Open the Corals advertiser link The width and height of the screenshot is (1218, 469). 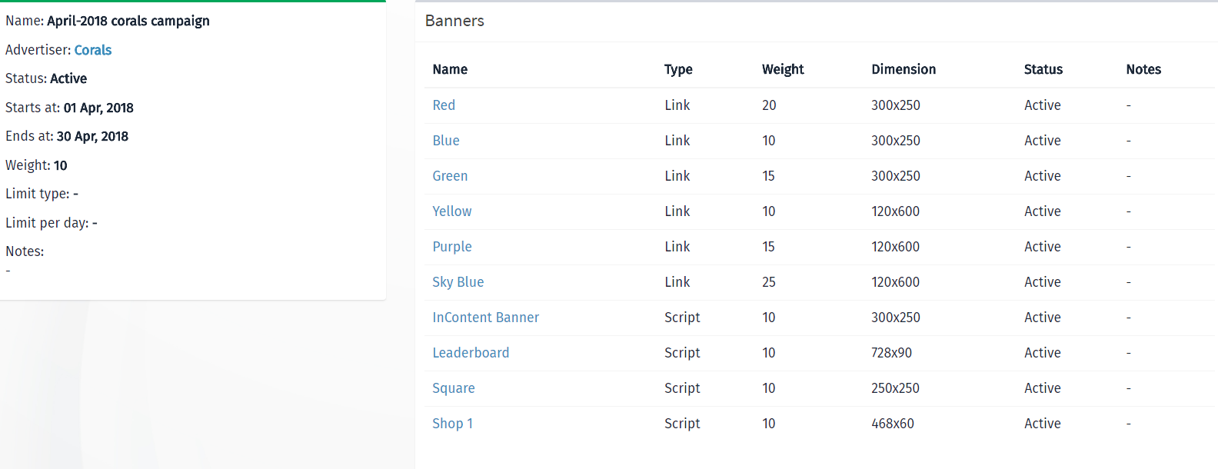pyautogui.click(x=93, y=50)
